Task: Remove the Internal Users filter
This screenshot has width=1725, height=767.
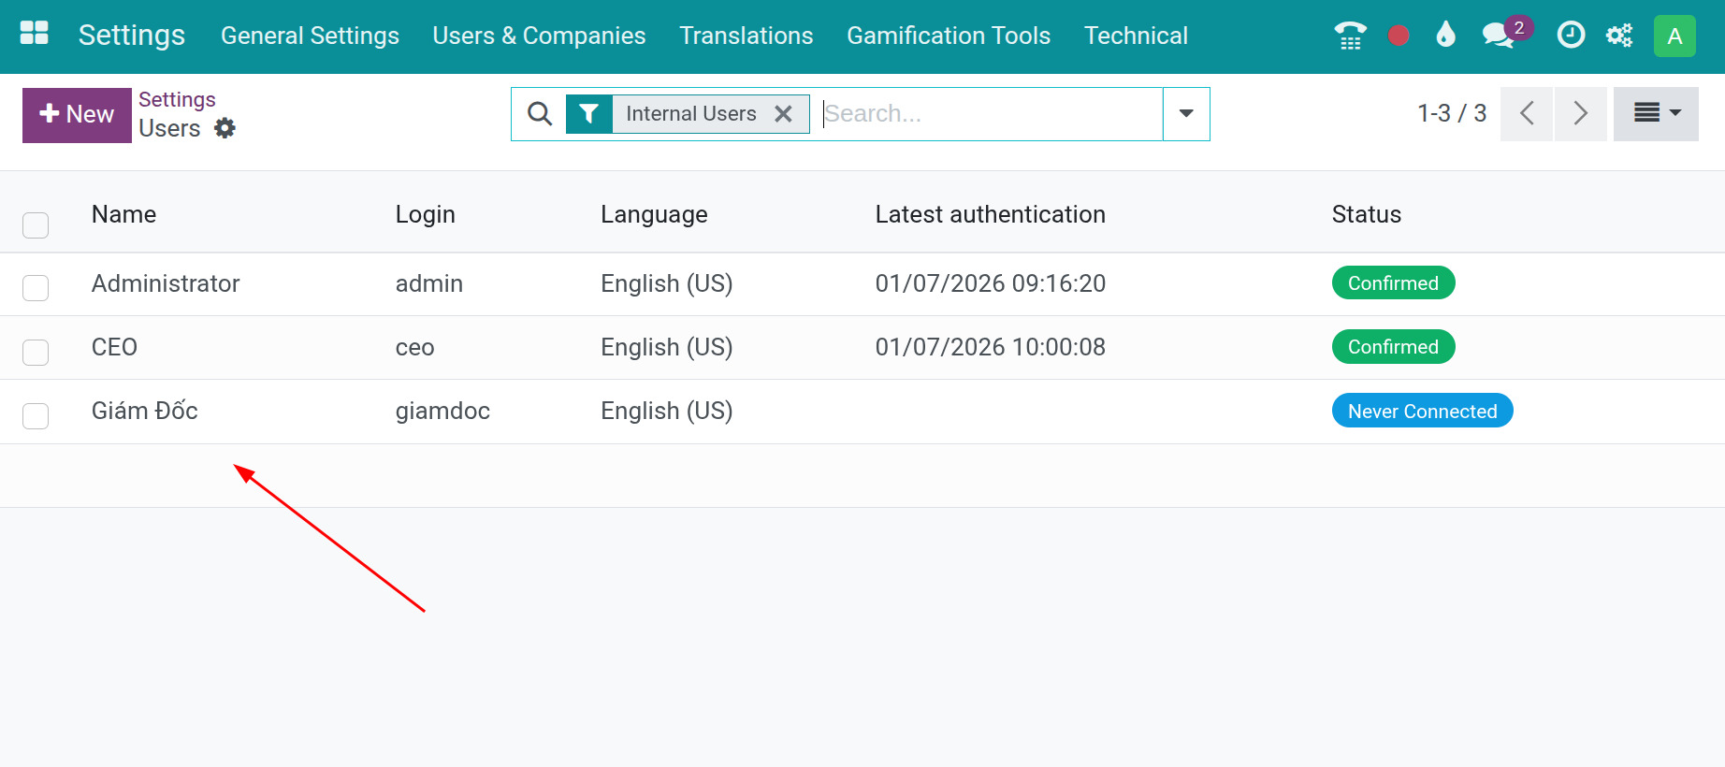Action: pos(784,114)
